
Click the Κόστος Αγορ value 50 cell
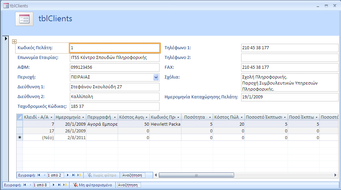pos(134,124)
